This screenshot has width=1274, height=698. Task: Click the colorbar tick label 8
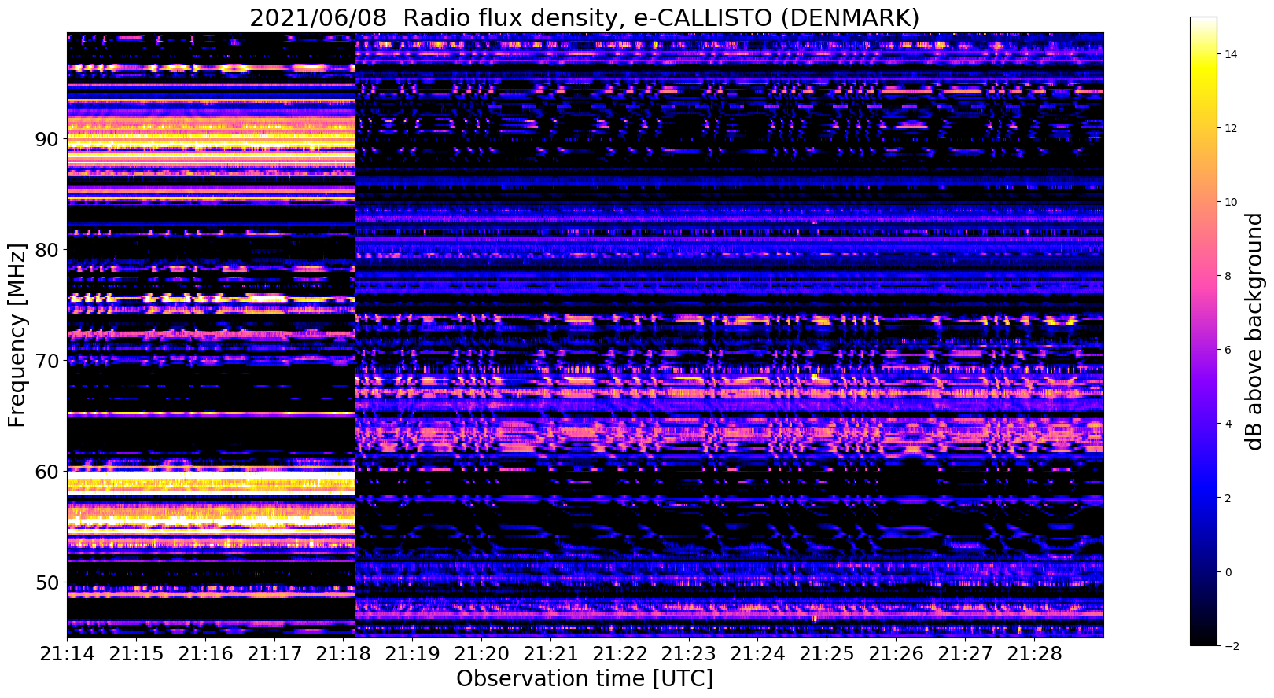pyautogui.click(x=1228, y=276)
